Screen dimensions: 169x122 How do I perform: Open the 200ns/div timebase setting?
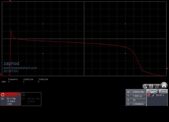[x=138, y=92]
